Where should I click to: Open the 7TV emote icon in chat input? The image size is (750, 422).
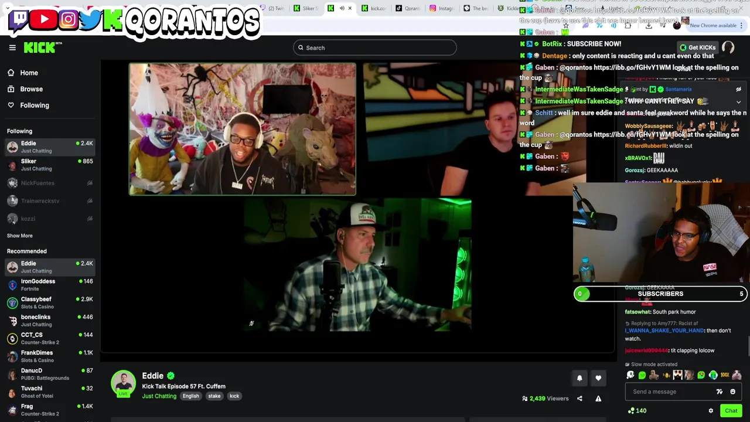pyautogui.click(x=720, y=392)
